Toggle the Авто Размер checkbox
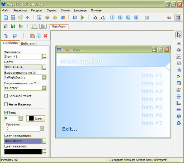The height and width of the screenshot is (163, 184). pos(6,104)
